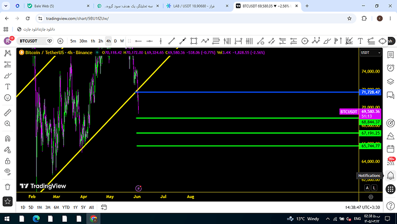Image resolution: width=397 pixels, height=224 pixels.
Task: Click the blue 71,728.47 price line label
Action: tap(371, 92)
